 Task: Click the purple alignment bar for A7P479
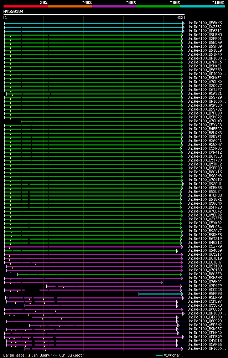click(x=114, y=286)
